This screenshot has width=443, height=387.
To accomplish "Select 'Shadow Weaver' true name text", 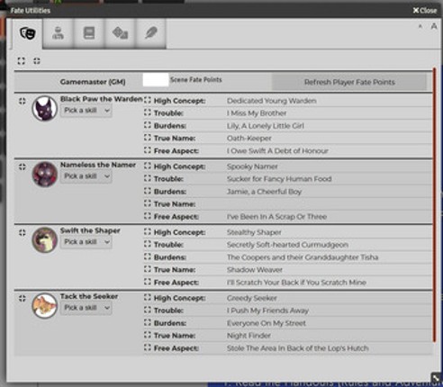I will [x=255, y=270].
